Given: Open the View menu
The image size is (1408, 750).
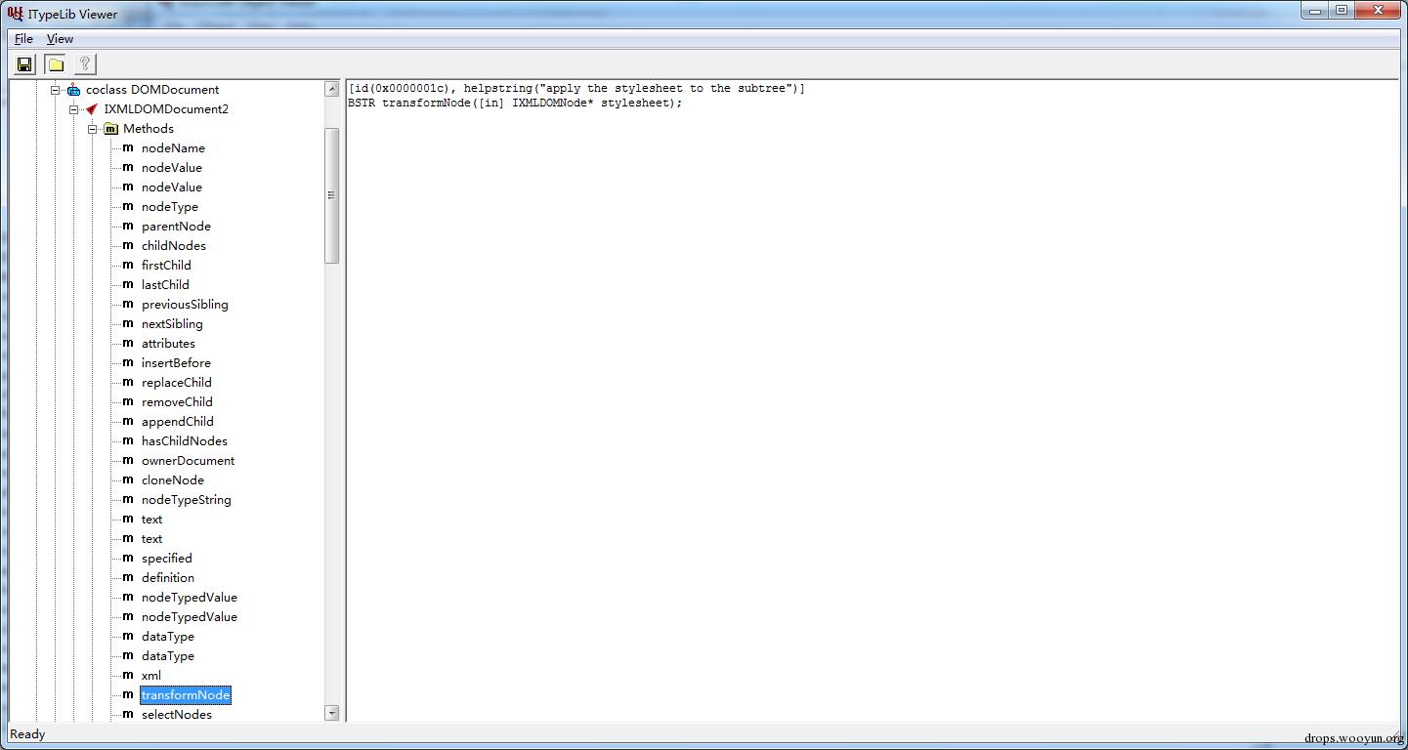Looking at the screenshot, I should tap(60, 39).
